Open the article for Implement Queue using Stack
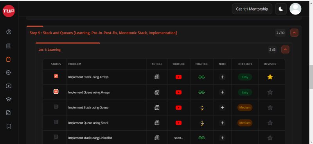This screenshot has width=313, height=144. click(157, 123)
